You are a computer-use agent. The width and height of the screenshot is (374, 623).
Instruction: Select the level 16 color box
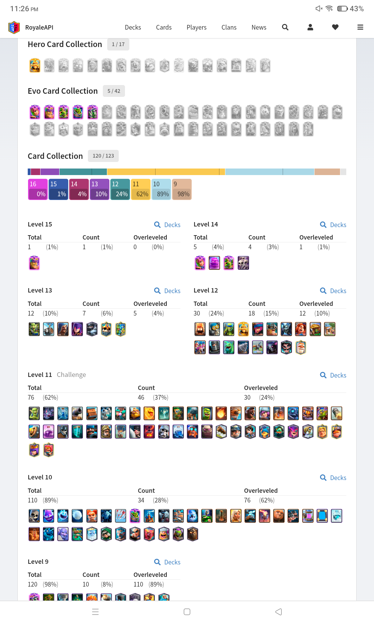tap(38, 189)
